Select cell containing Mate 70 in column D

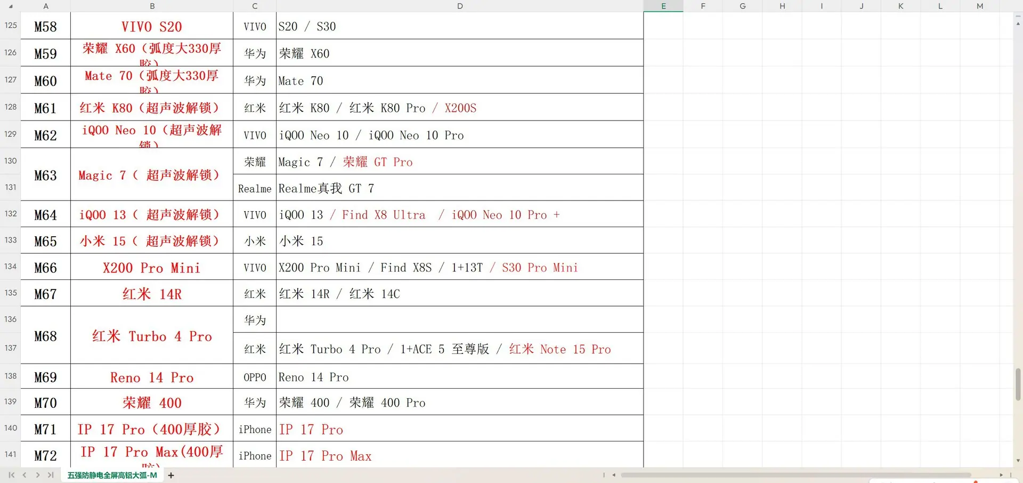460,80
